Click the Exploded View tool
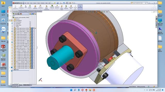Viewport: 165px width, 92px height. 71,7
